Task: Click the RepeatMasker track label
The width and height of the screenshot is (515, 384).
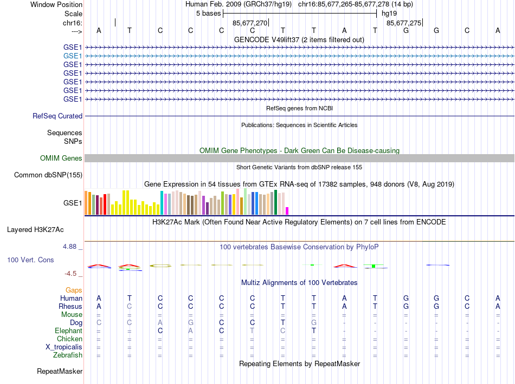Action: click(x=60, y=371)
